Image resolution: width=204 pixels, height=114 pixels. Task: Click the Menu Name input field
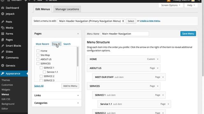coord(125,34)
